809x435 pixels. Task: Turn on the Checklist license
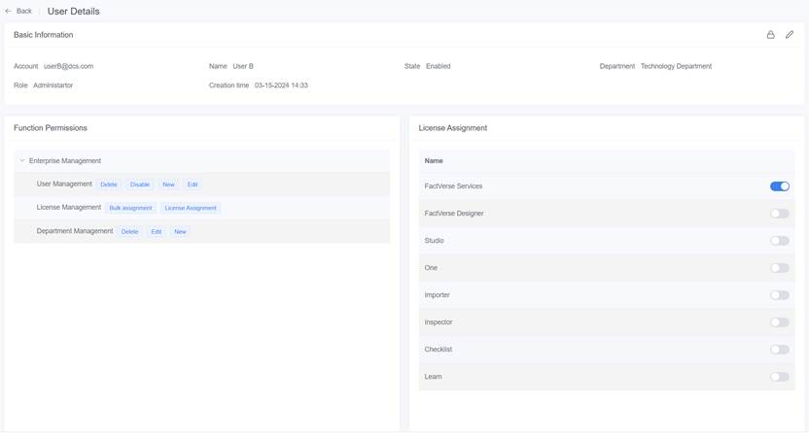(779, 350)
